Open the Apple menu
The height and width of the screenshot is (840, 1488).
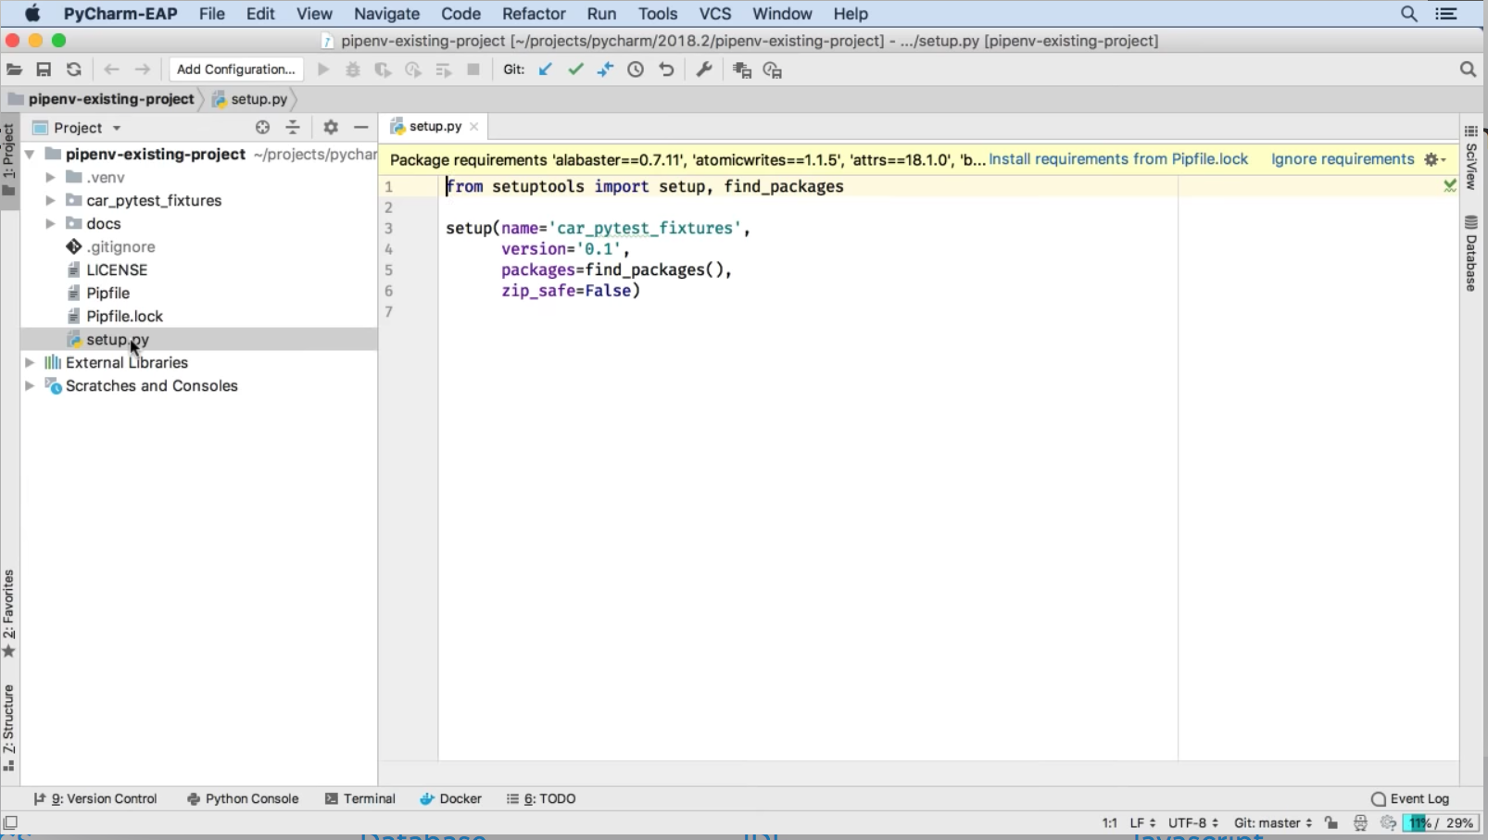tap(32, 14)
